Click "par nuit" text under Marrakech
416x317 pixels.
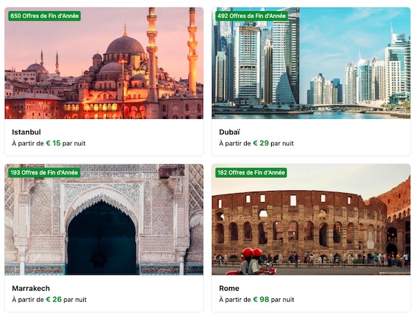75,300
